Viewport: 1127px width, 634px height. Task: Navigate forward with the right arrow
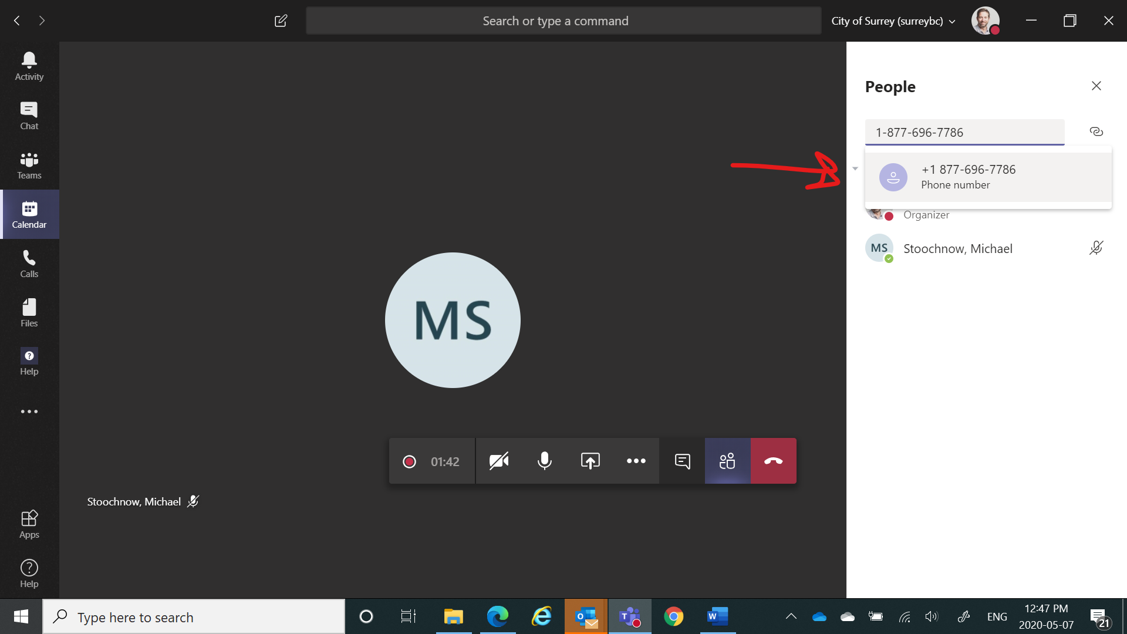pyautogui.click(x=42, y=21)
